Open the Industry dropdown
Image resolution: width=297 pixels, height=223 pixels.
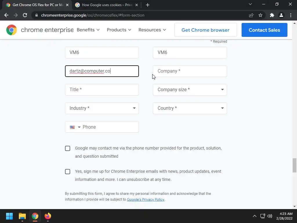pos(102,108)
